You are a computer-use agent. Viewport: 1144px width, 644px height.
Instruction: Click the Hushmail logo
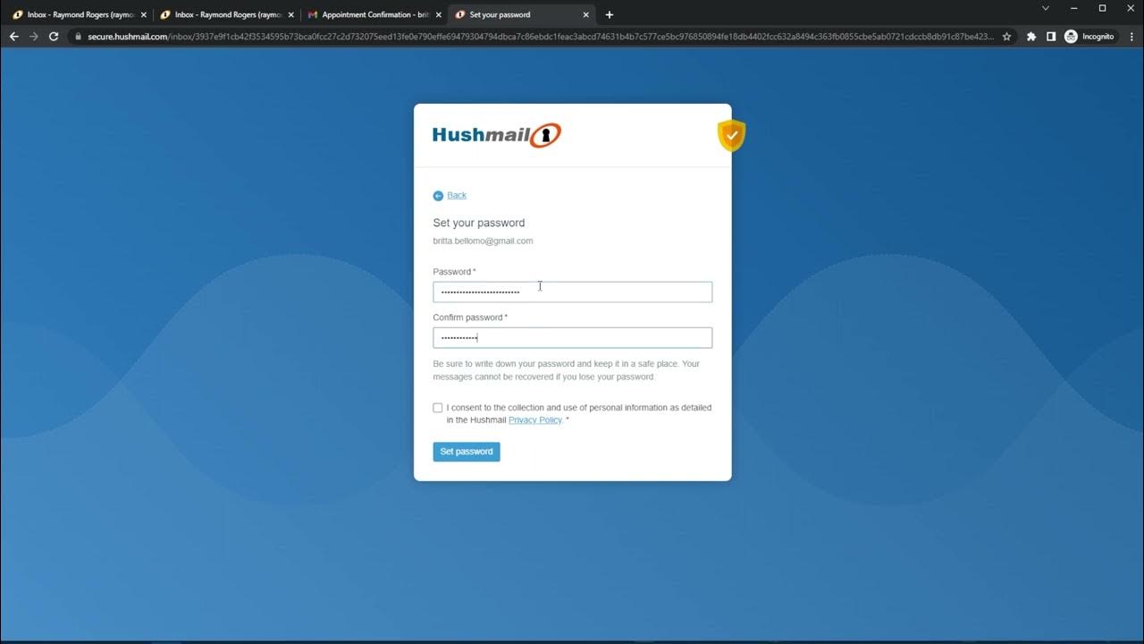pyautogui.click(x=497, y=135)
